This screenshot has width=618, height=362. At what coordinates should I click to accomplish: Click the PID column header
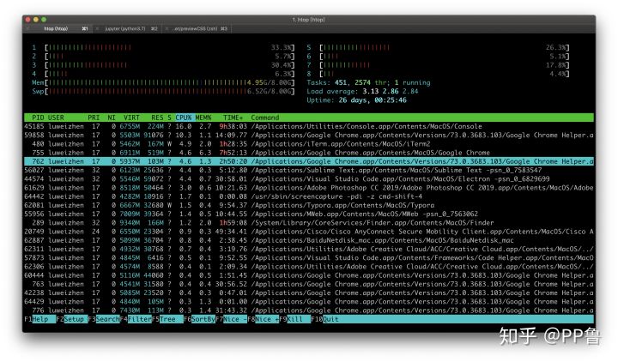pyautogui.click(x=38, y=118)
